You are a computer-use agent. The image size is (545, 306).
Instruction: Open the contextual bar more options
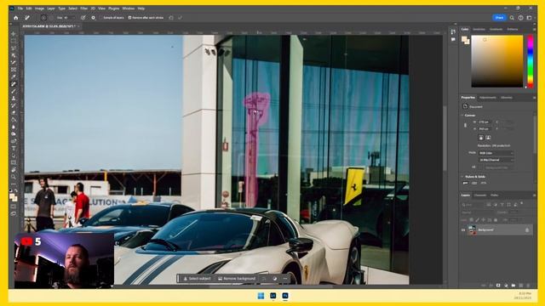tap(285, 279)
